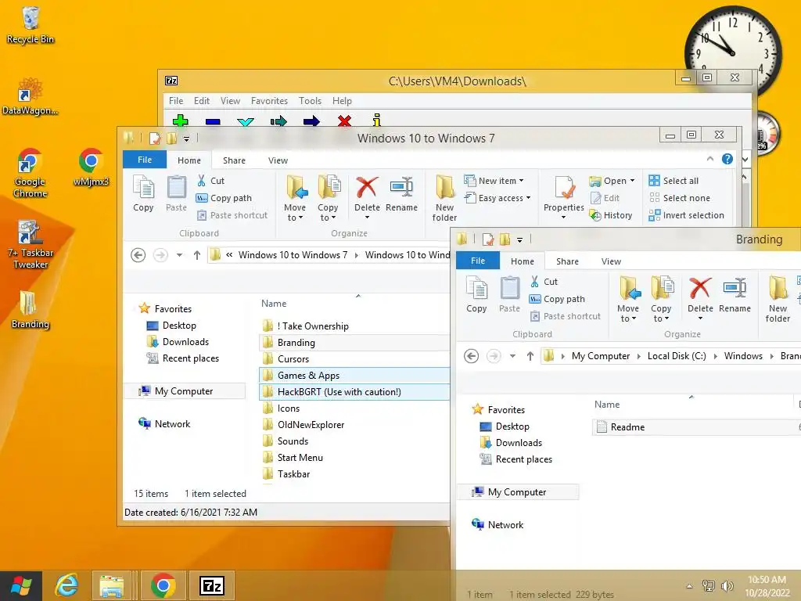Click Copy in Windows 10 to Windows 7 ribbon

(x=144, y=193)
